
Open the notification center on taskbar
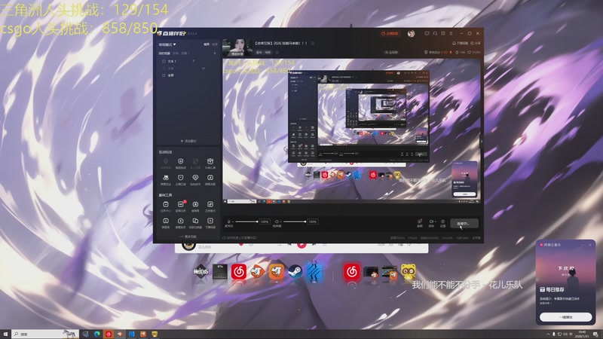[x=595, y=334]
